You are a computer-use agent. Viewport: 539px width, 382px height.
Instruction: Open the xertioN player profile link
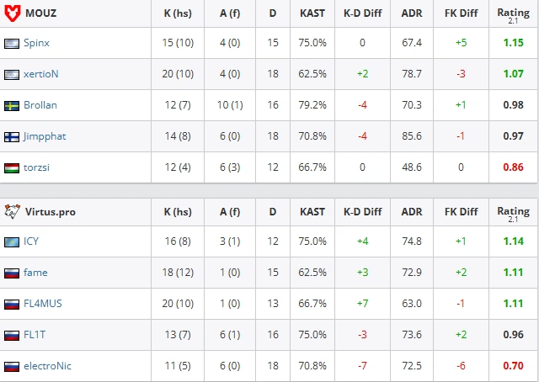[41, 74]
